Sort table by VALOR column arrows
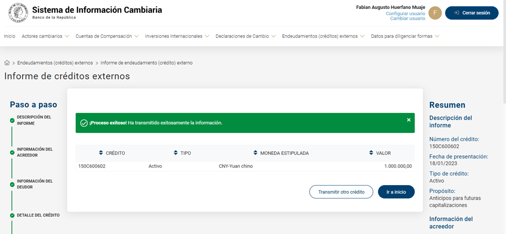 click(x=371, y=153)
